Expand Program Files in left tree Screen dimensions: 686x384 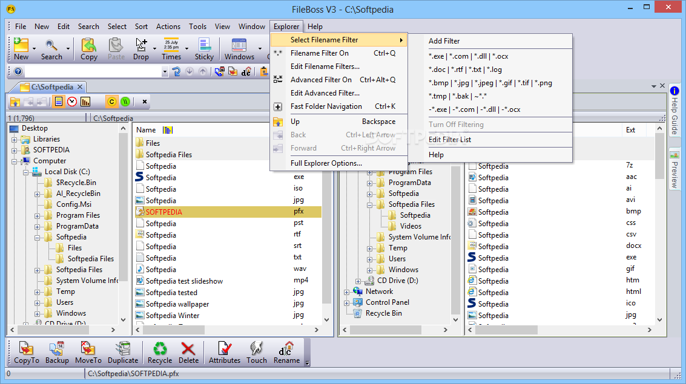[37, 216]
